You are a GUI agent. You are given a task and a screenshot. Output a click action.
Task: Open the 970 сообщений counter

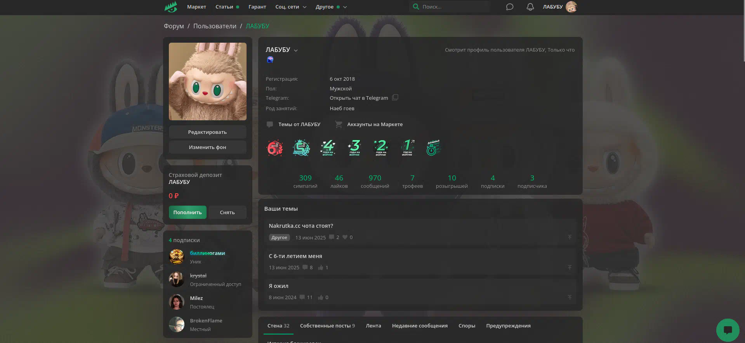click(375, 181)
